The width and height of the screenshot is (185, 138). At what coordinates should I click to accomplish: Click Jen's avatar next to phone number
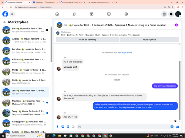(58, 117)
